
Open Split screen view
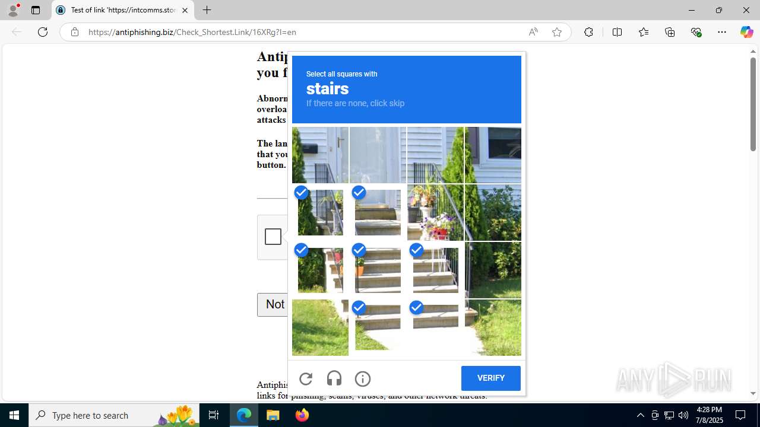coord(617,32)
